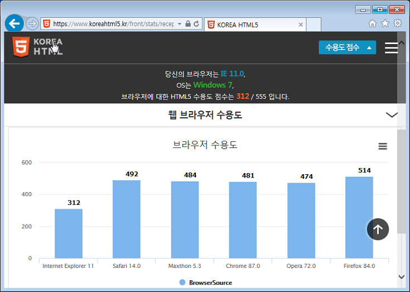
Task: Refresh the page with reload icon
Action: [196, 24]
